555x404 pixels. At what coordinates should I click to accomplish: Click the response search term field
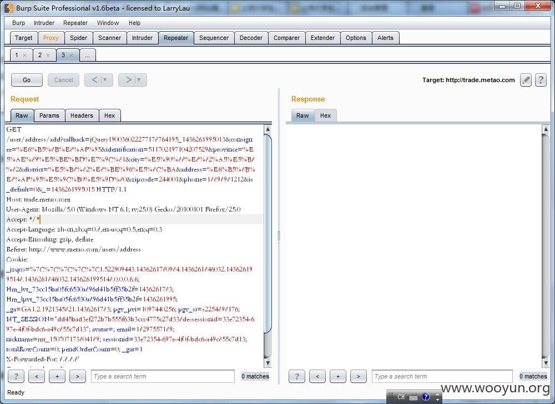[x=442, y=376]
